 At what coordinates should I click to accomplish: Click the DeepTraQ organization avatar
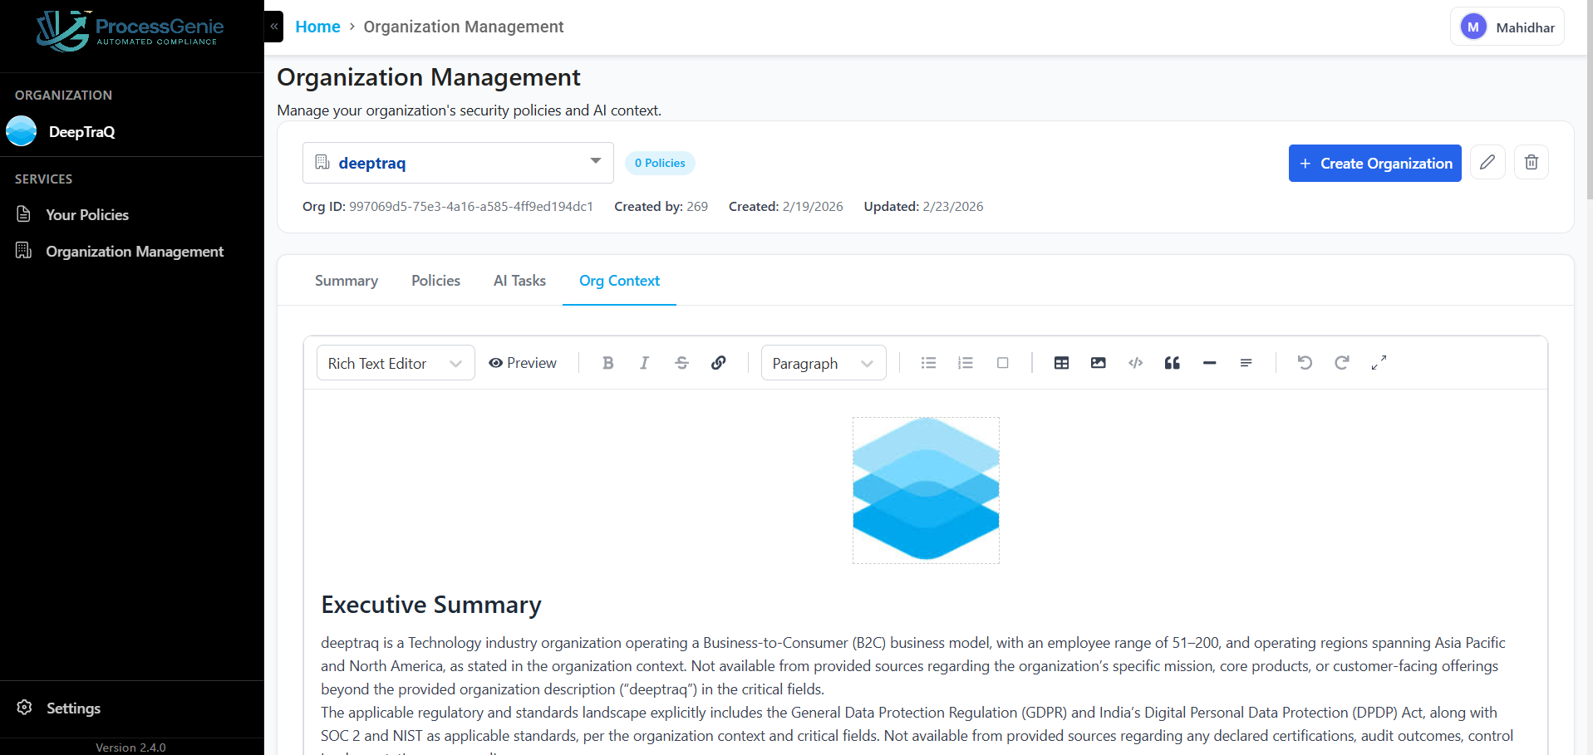point(22,131)
